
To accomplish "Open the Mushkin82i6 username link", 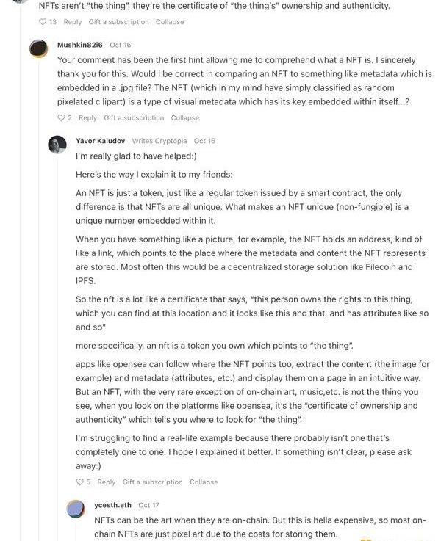I will point(79,45).
